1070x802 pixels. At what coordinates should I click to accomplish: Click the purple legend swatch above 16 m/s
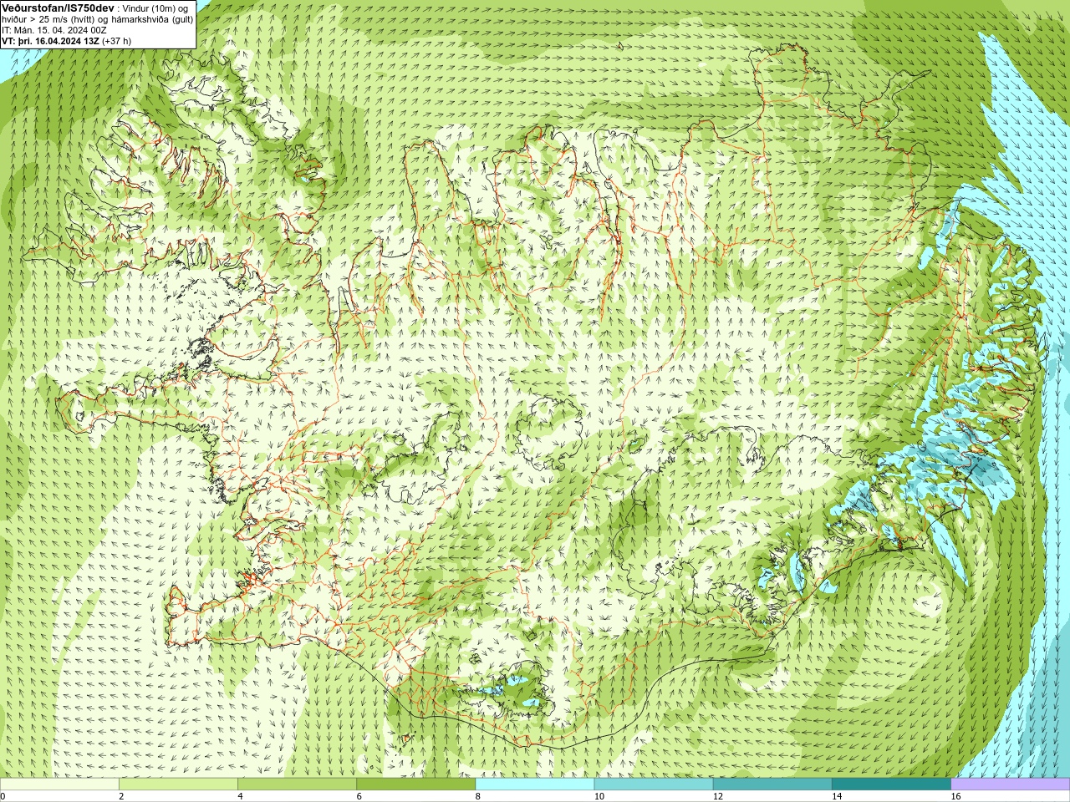click(x=1011, y=784)
